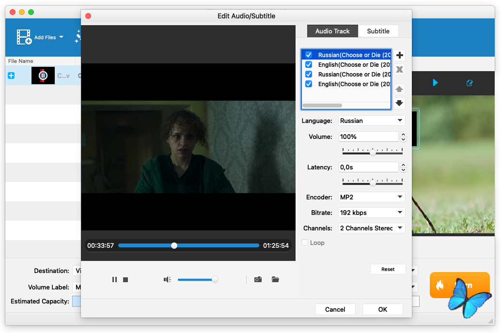
Task: Click the audio track list horizontal scrollbar
Action: pos(322,106)
